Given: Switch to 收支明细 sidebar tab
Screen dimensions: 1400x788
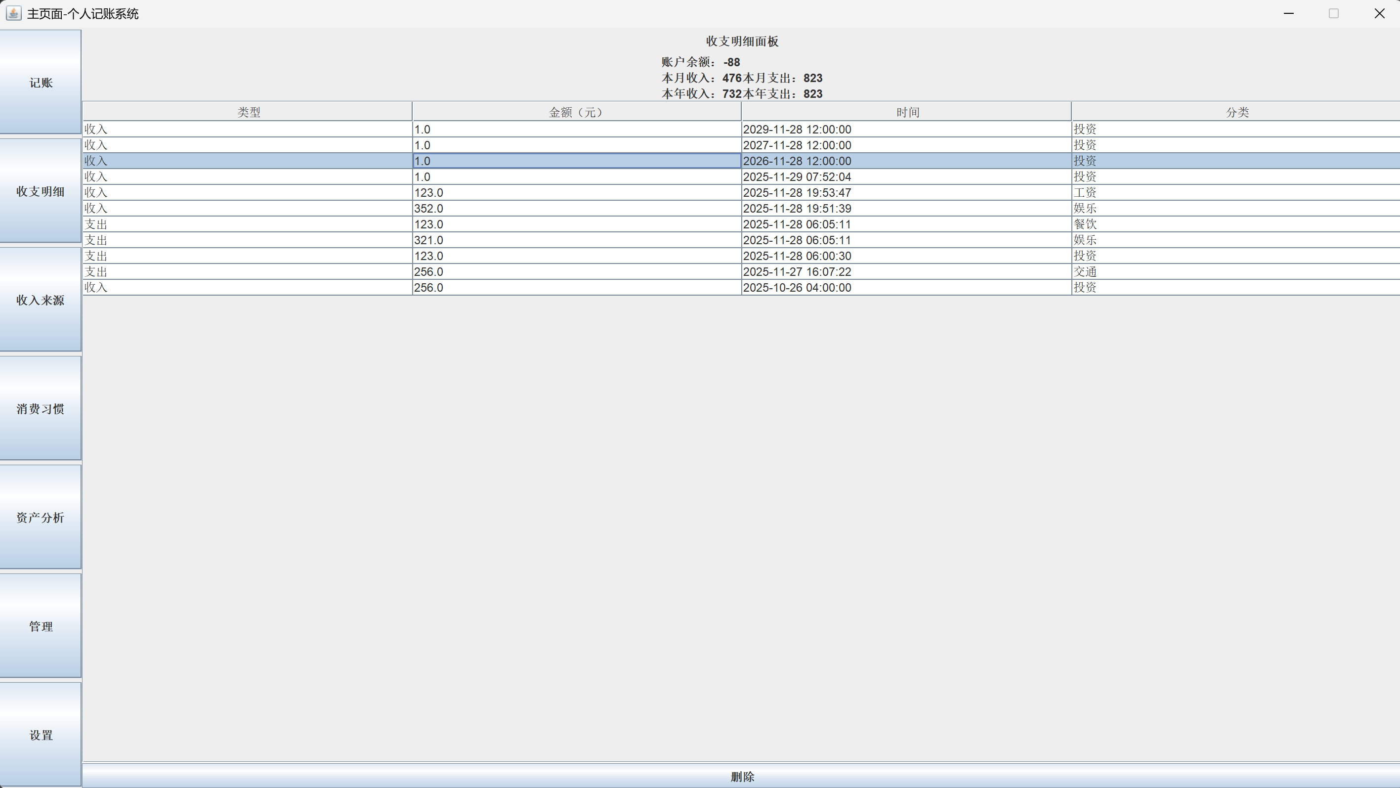Looking at the screenshot, I should click(41, 191).
